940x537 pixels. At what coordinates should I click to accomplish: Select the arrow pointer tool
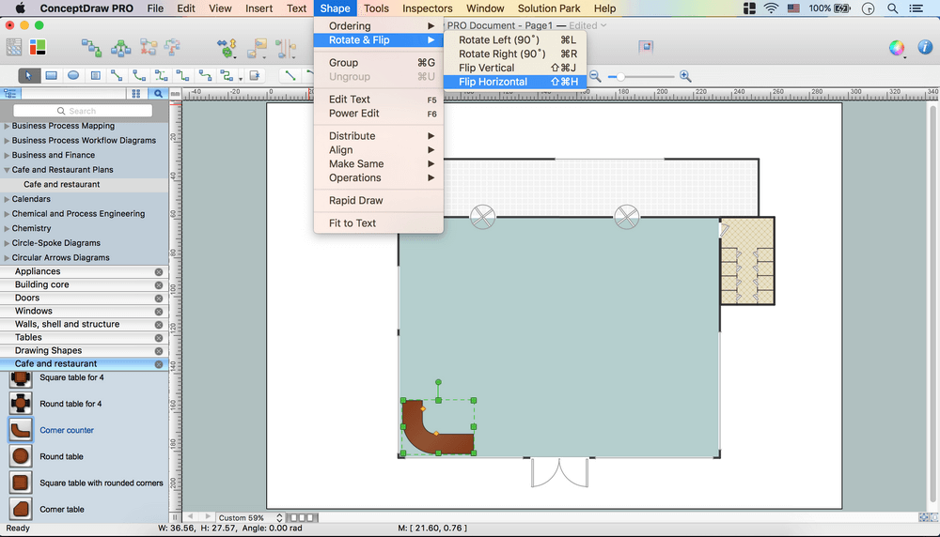[x=29, y=76]
